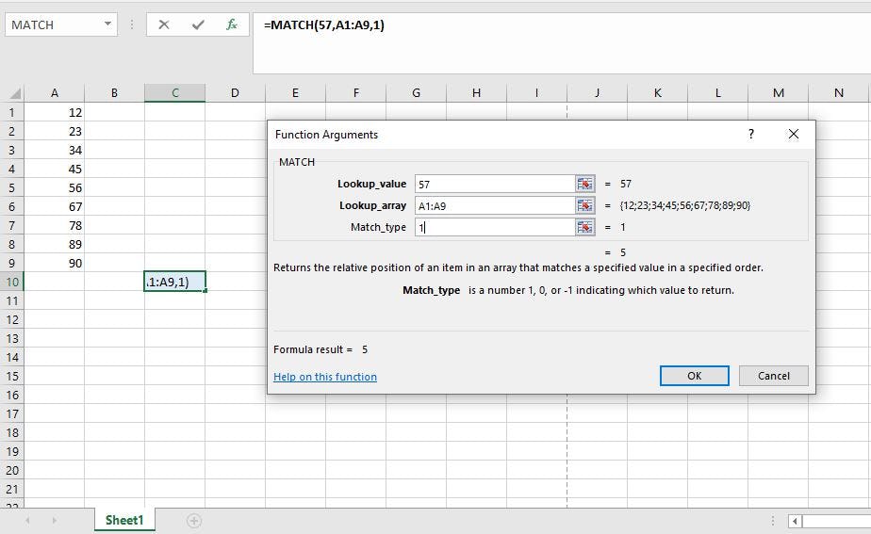Click the Cancel button in dialog

pos(773,376)
